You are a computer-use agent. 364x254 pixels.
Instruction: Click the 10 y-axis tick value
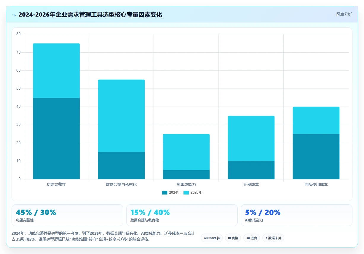(18, 161)
